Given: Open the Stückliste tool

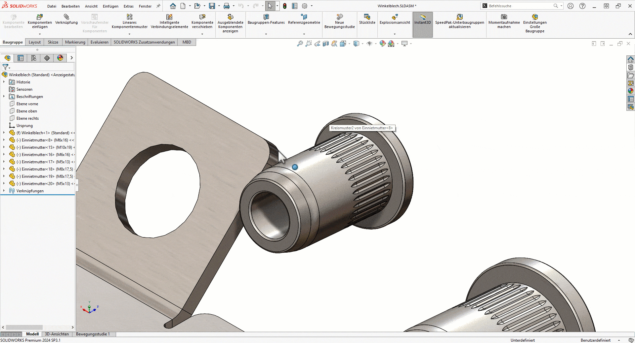Looking at the screenshot, I should pos(367,17).
